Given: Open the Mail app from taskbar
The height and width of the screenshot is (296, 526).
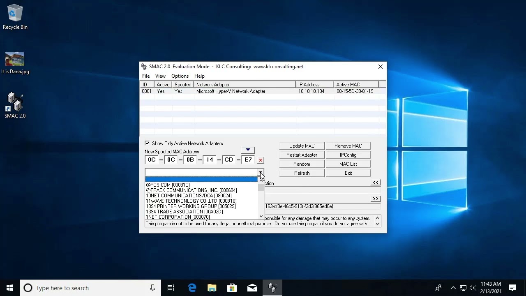Looking at the screenshot, I should pos(252,288).
